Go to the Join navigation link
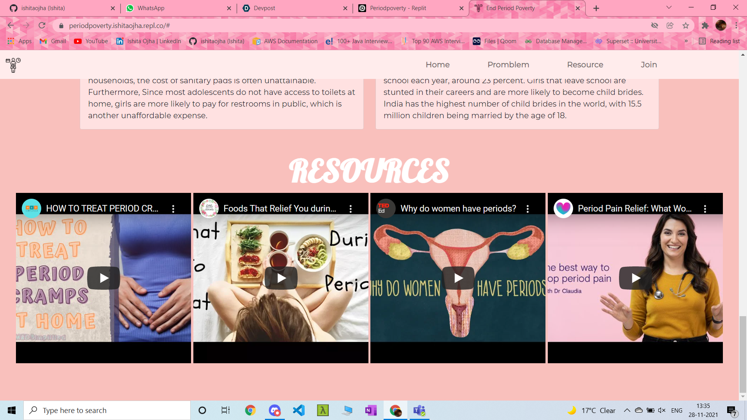Image resolution: width=747 pixels, height=420 pixels. (649, 65)
